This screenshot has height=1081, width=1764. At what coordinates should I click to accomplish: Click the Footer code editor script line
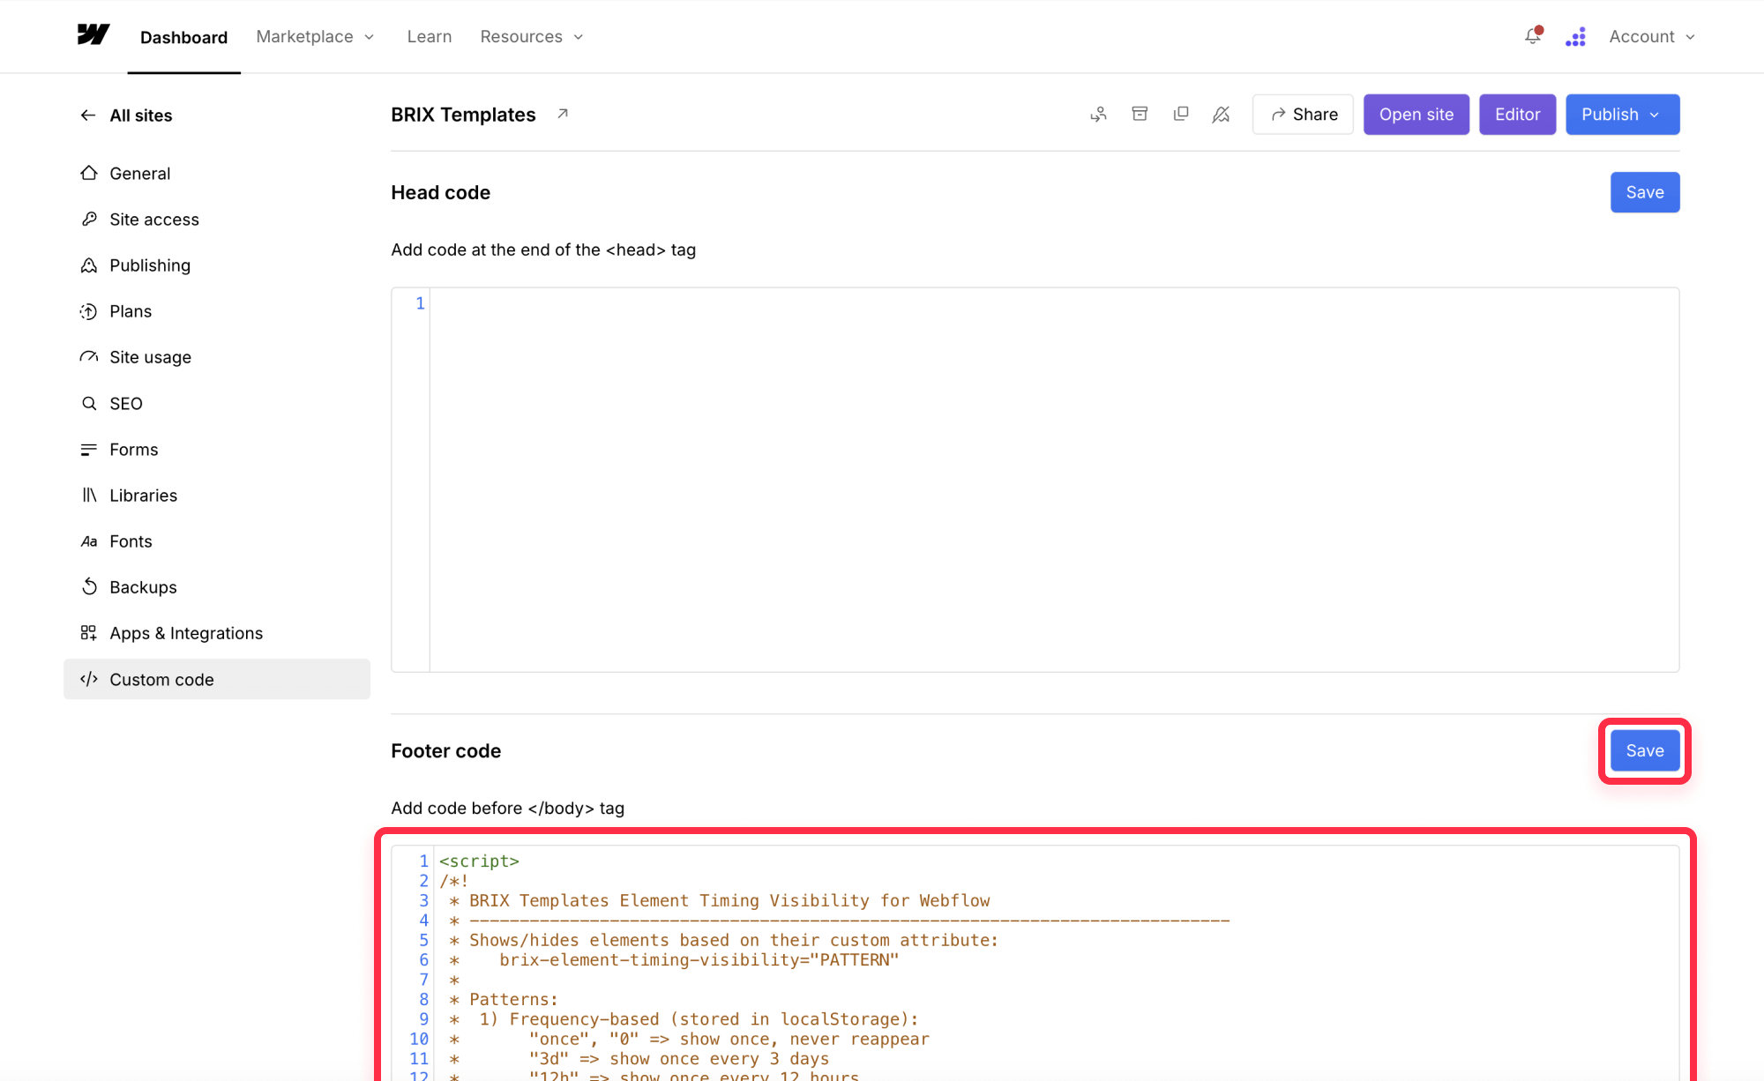tap(479, 861)
